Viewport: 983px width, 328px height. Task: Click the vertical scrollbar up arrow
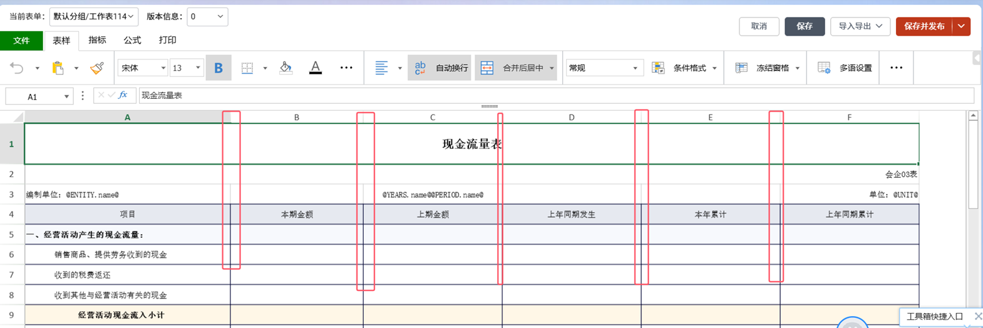click(974, 116)
